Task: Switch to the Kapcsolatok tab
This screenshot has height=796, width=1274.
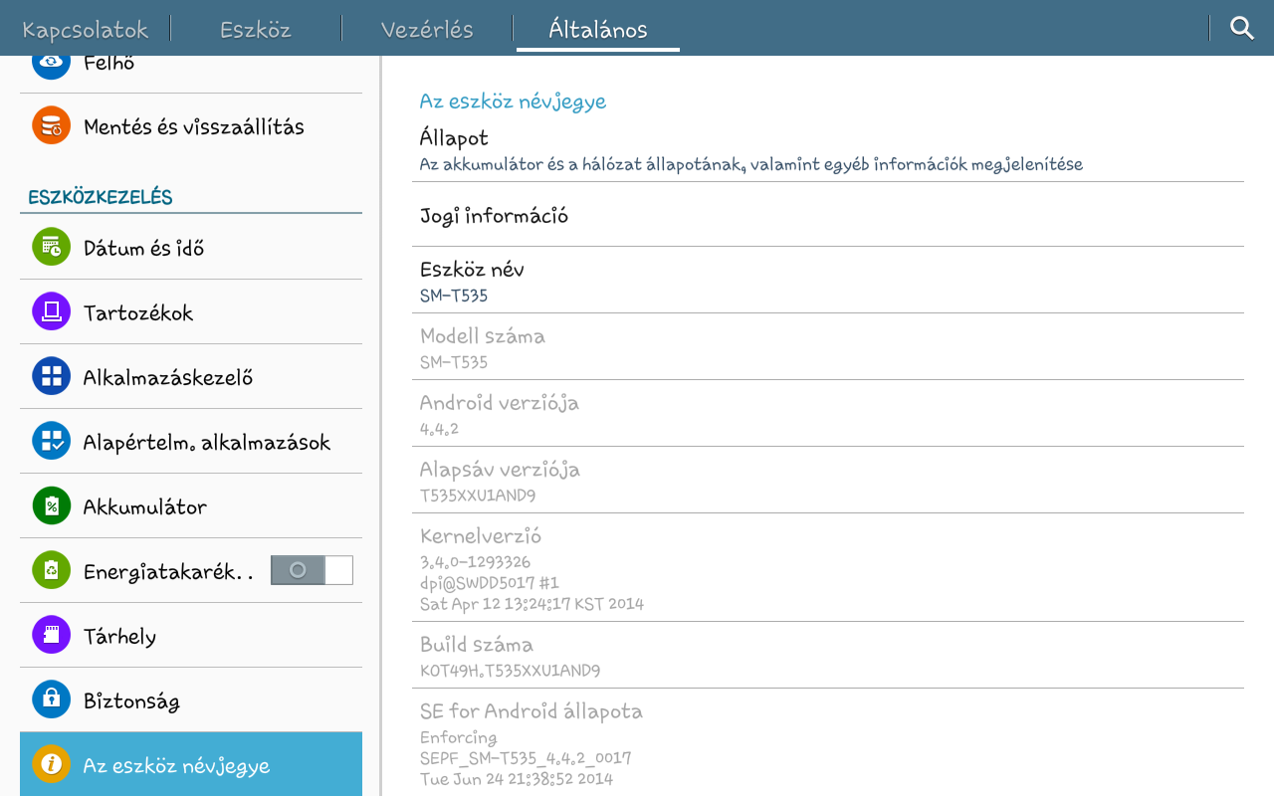Action: click(86, 29)
